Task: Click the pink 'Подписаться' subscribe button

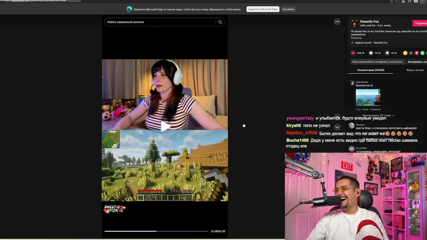Action: (420, 23)
